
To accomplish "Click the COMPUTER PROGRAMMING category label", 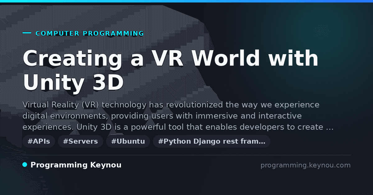I will click(x=90, y=33).
